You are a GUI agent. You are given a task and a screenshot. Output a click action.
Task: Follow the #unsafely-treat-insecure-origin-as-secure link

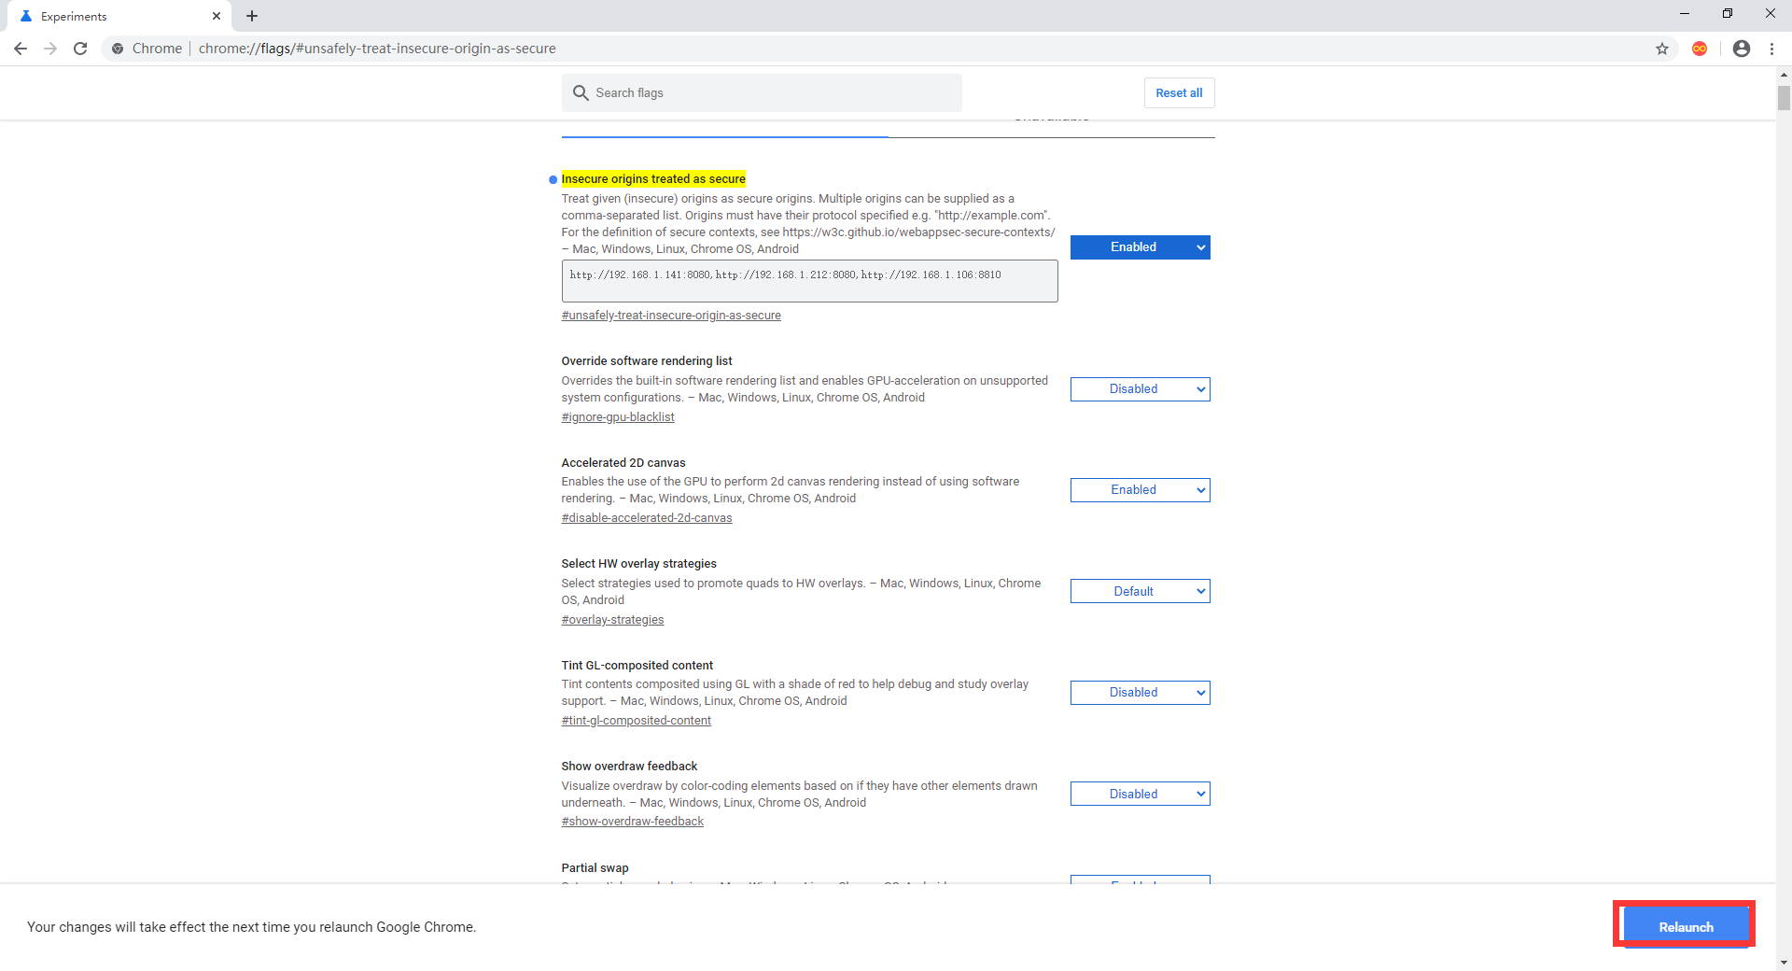tap(671, 316)
